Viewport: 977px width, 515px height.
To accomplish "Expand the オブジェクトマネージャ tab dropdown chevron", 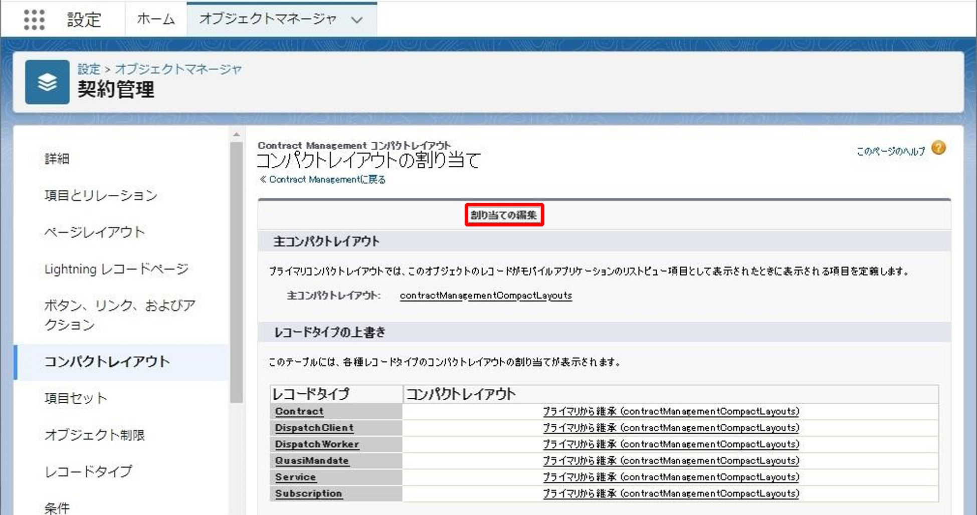I will 357,20.
